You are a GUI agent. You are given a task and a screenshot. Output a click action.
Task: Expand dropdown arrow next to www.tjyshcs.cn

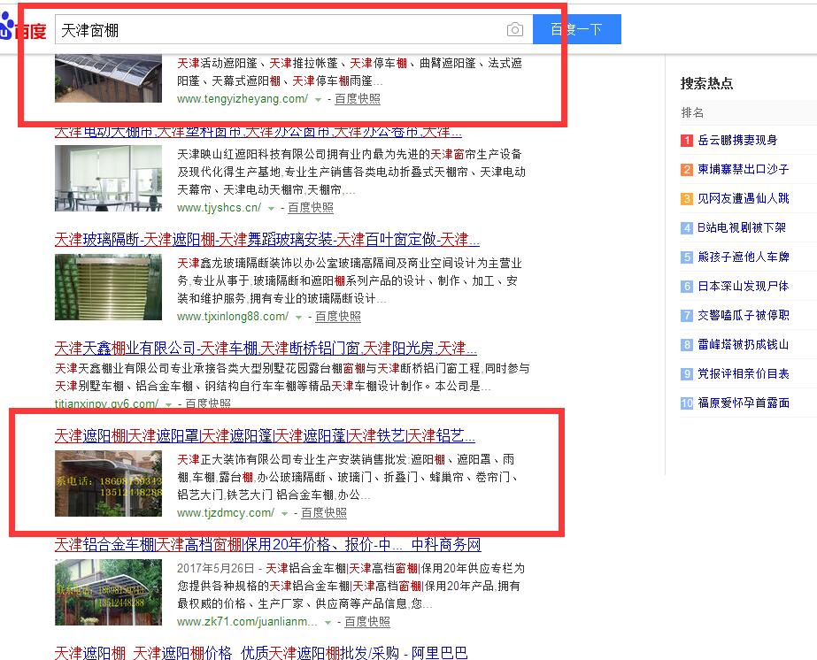(271, 209)
